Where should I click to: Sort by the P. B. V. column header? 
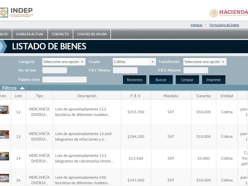pos(136,96)
